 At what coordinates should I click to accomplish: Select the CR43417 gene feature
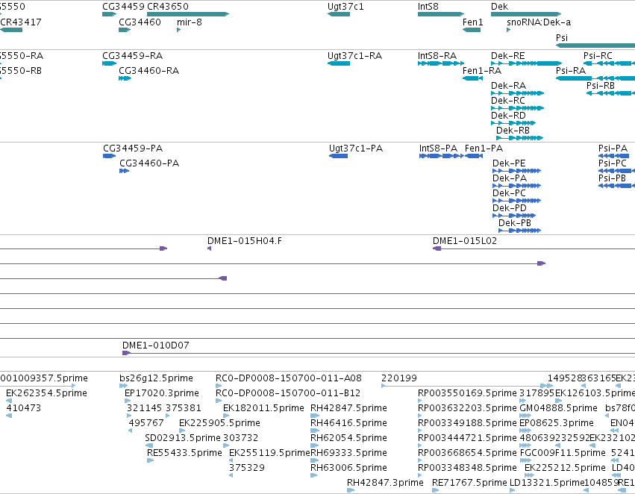pyautogui.click(x=11, y=30)
